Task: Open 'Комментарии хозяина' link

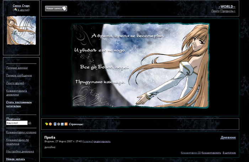Action: pyautogui.click(x=21, y=132)
